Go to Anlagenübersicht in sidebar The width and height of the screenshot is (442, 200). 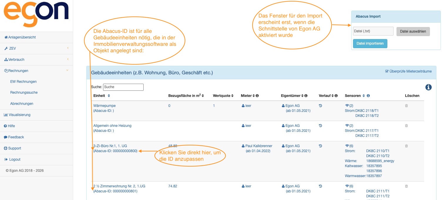[22, 37]
